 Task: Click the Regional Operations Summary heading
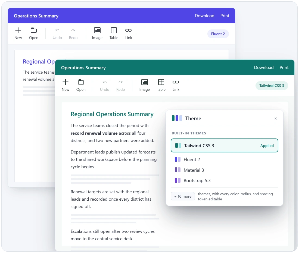pos(112,114)
